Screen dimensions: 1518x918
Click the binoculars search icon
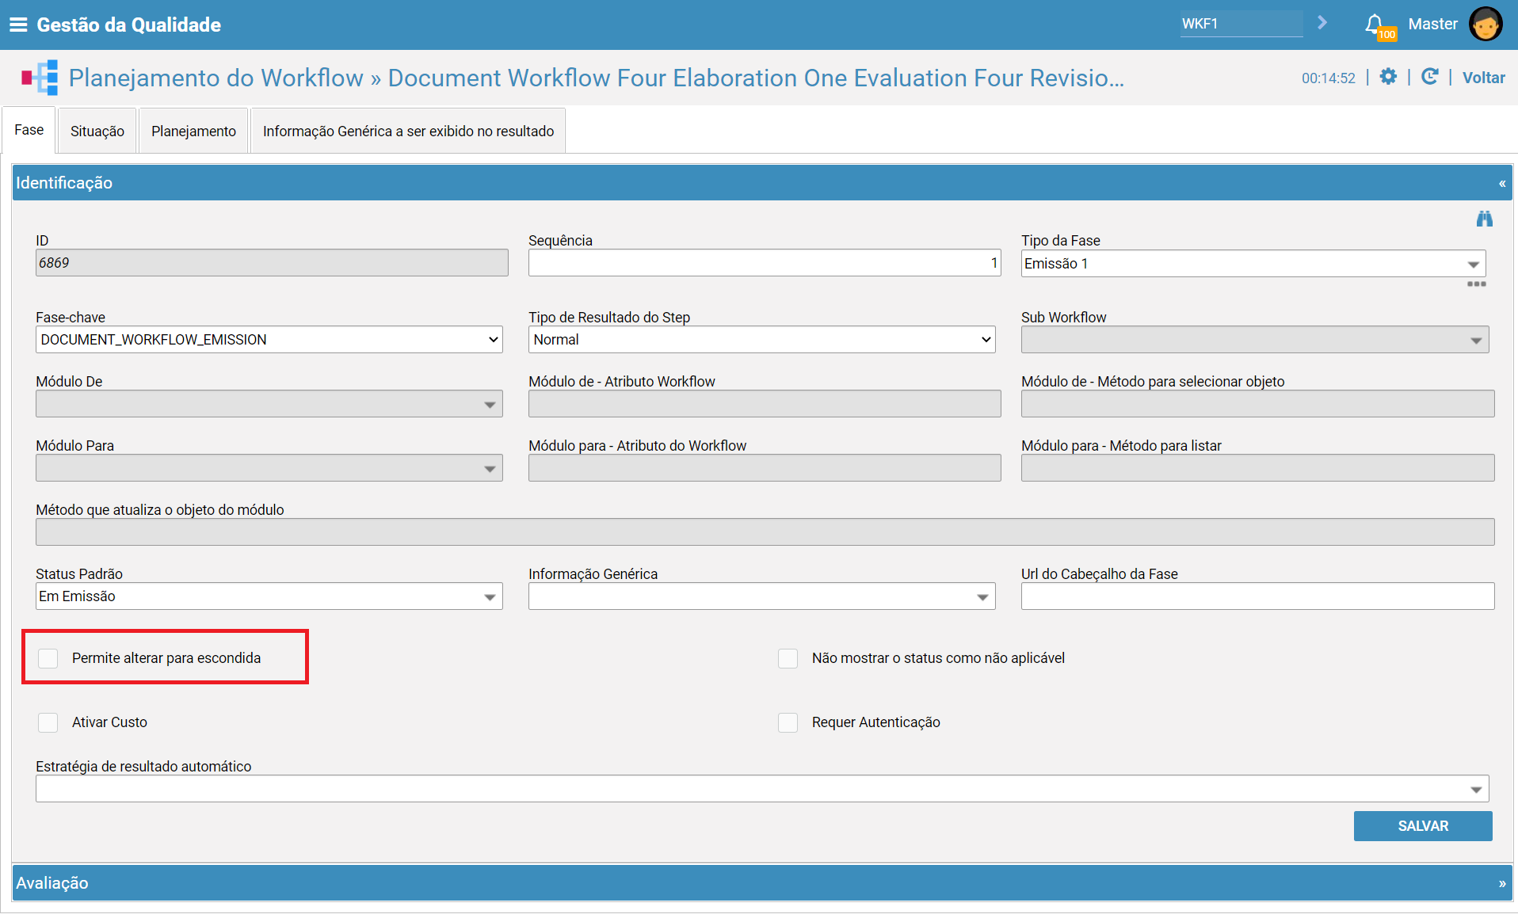[x=1484, y=219]
